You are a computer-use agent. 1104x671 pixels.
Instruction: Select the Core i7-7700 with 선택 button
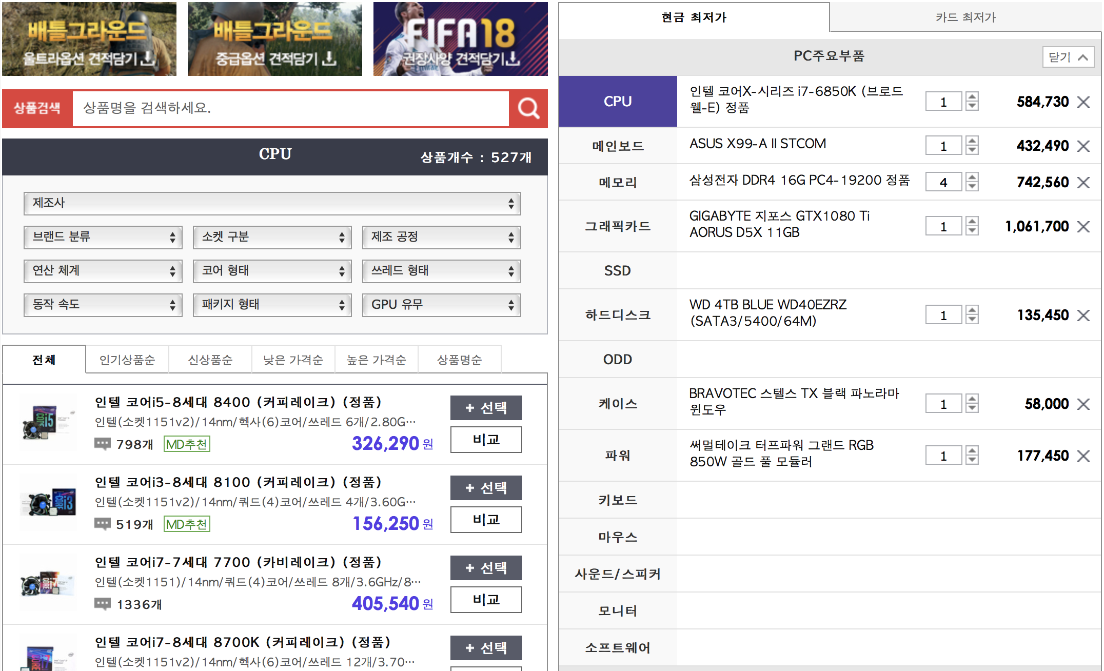tap(486, 568)
